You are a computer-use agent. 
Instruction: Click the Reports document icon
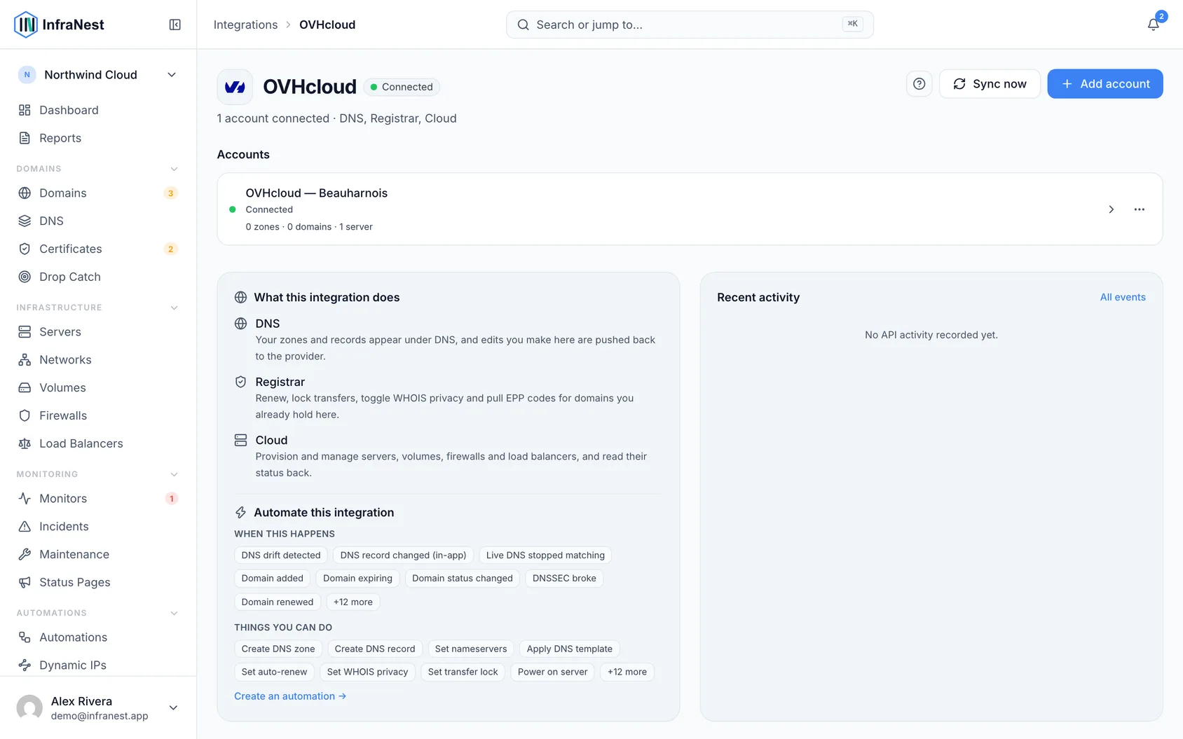point(25,138)
